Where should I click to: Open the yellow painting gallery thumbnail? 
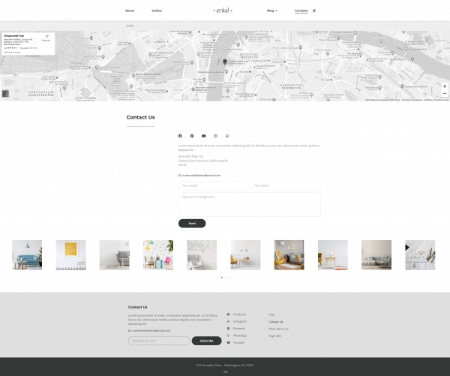pyautogui.click(x=70, y=255)
